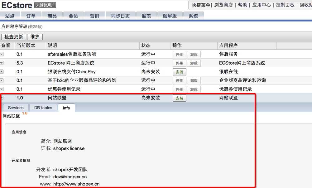Expand the aftersales售后服务功能 row details

click(x=2, y=54)
